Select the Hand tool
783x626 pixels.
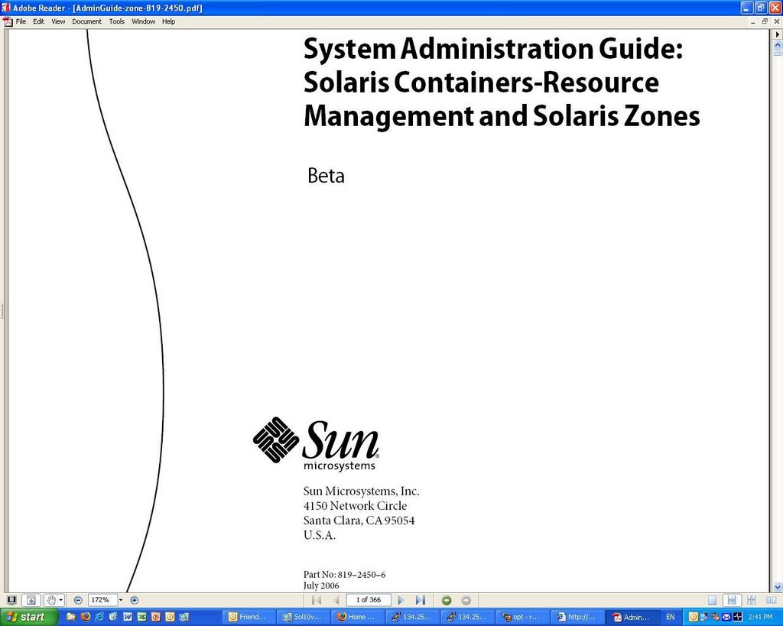[50, 600]
